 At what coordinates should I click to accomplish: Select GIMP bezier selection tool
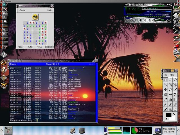(170, 85)
